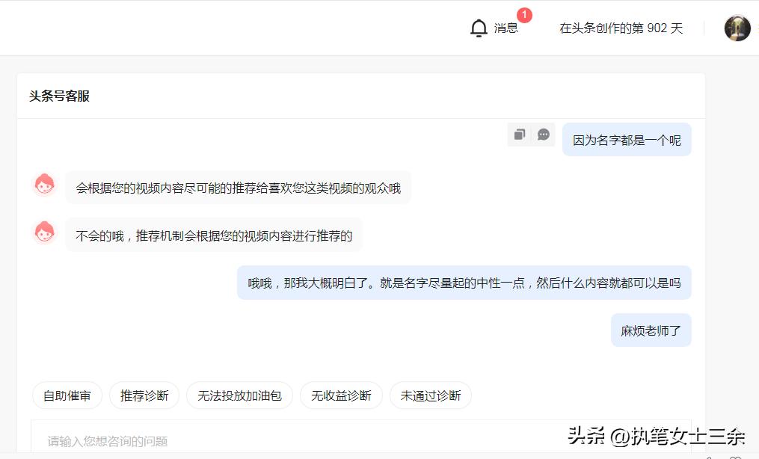Open the feedback chat bubble icon
Screen dimensions: 759x459
pos(544,135)
